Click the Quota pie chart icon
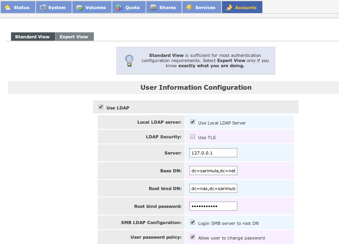The width and height of the screenshot is (339, 249). [119, 8]
